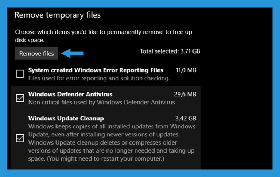Click the 'Non critical files' Defender description
Viewport: 280px width, 177px height.
[x=101, y=103]
